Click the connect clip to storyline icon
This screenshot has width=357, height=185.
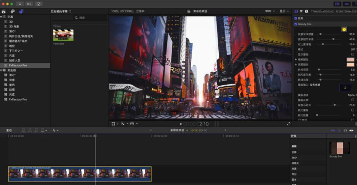point(24,130)
